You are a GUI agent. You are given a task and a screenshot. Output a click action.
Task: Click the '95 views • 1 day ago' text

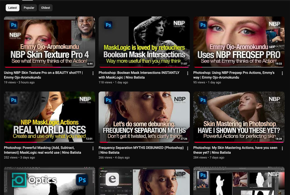(x=207, y=82)
